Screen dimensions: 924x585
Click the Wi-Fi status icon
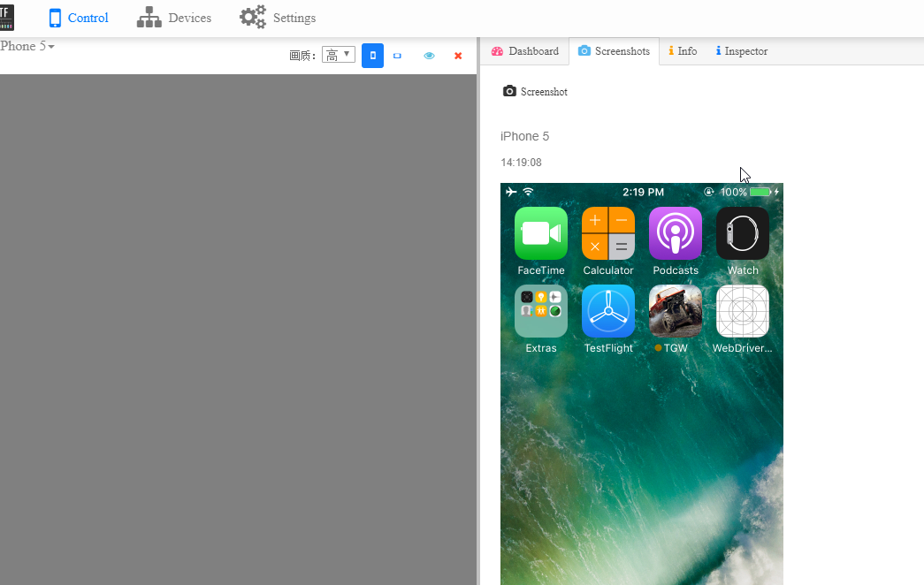point(529,192)
